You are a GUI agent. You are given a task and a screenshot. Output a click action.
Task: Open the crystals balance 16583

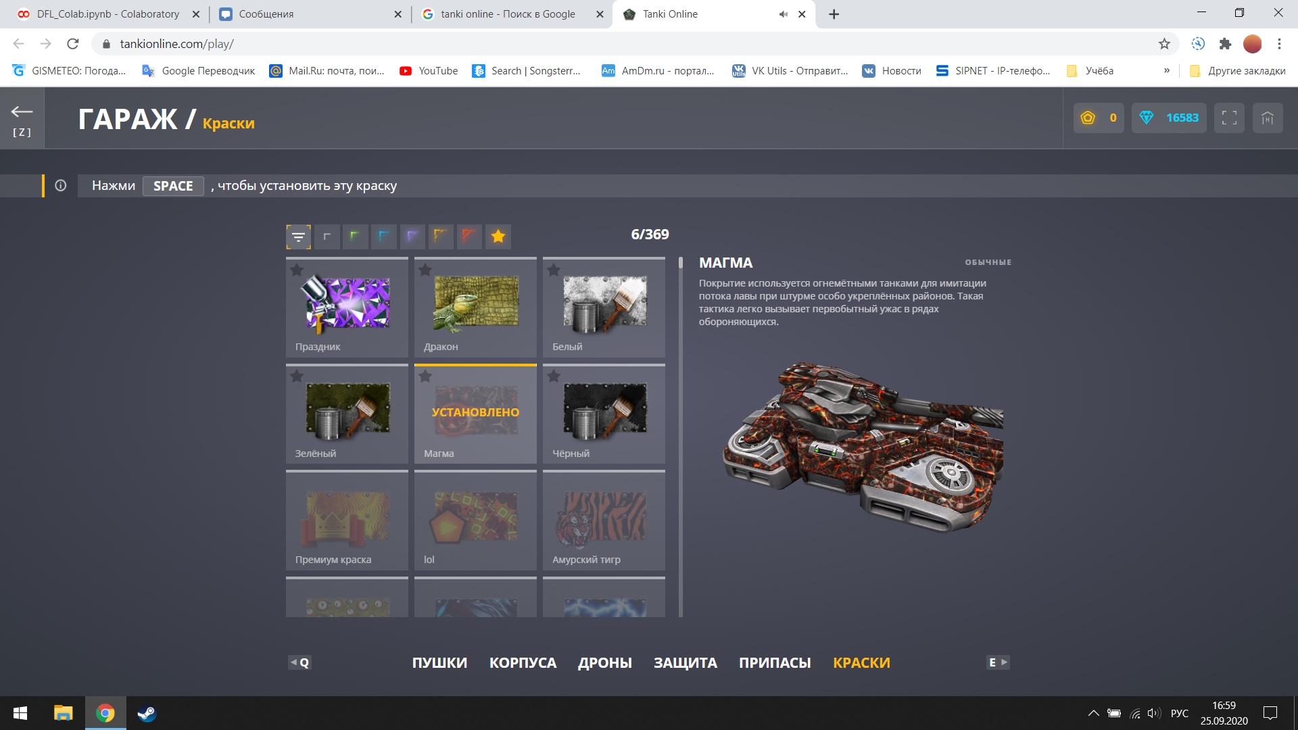(x=1169, y=118)
